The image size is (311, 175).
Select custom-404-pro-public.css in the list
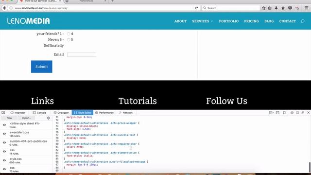tap(26, 143)
